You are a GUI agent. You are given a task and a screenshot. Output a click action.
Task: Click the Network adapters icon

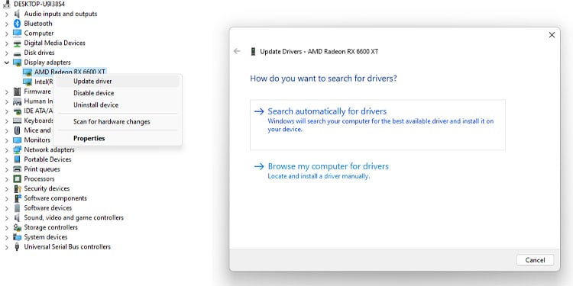[x=17, y=149]
